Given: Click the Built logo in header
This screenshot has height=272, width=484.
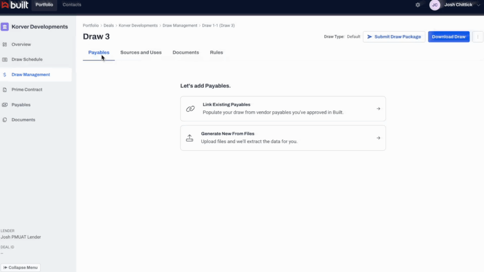Looking at the screenshot, I should coord(15,5).
